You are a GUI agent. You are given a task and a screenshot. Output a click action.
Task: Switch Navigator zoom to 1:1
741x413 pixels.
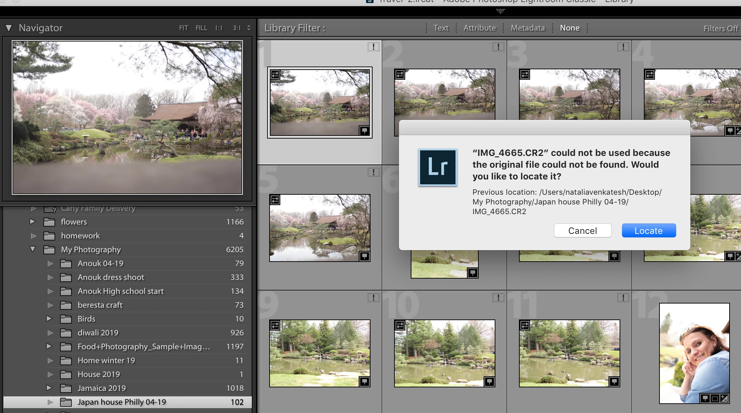coord(219,28)
